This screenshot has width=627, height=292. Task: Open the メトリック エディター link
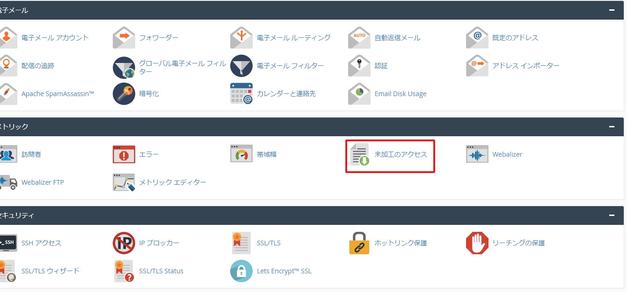click(172, 182)
